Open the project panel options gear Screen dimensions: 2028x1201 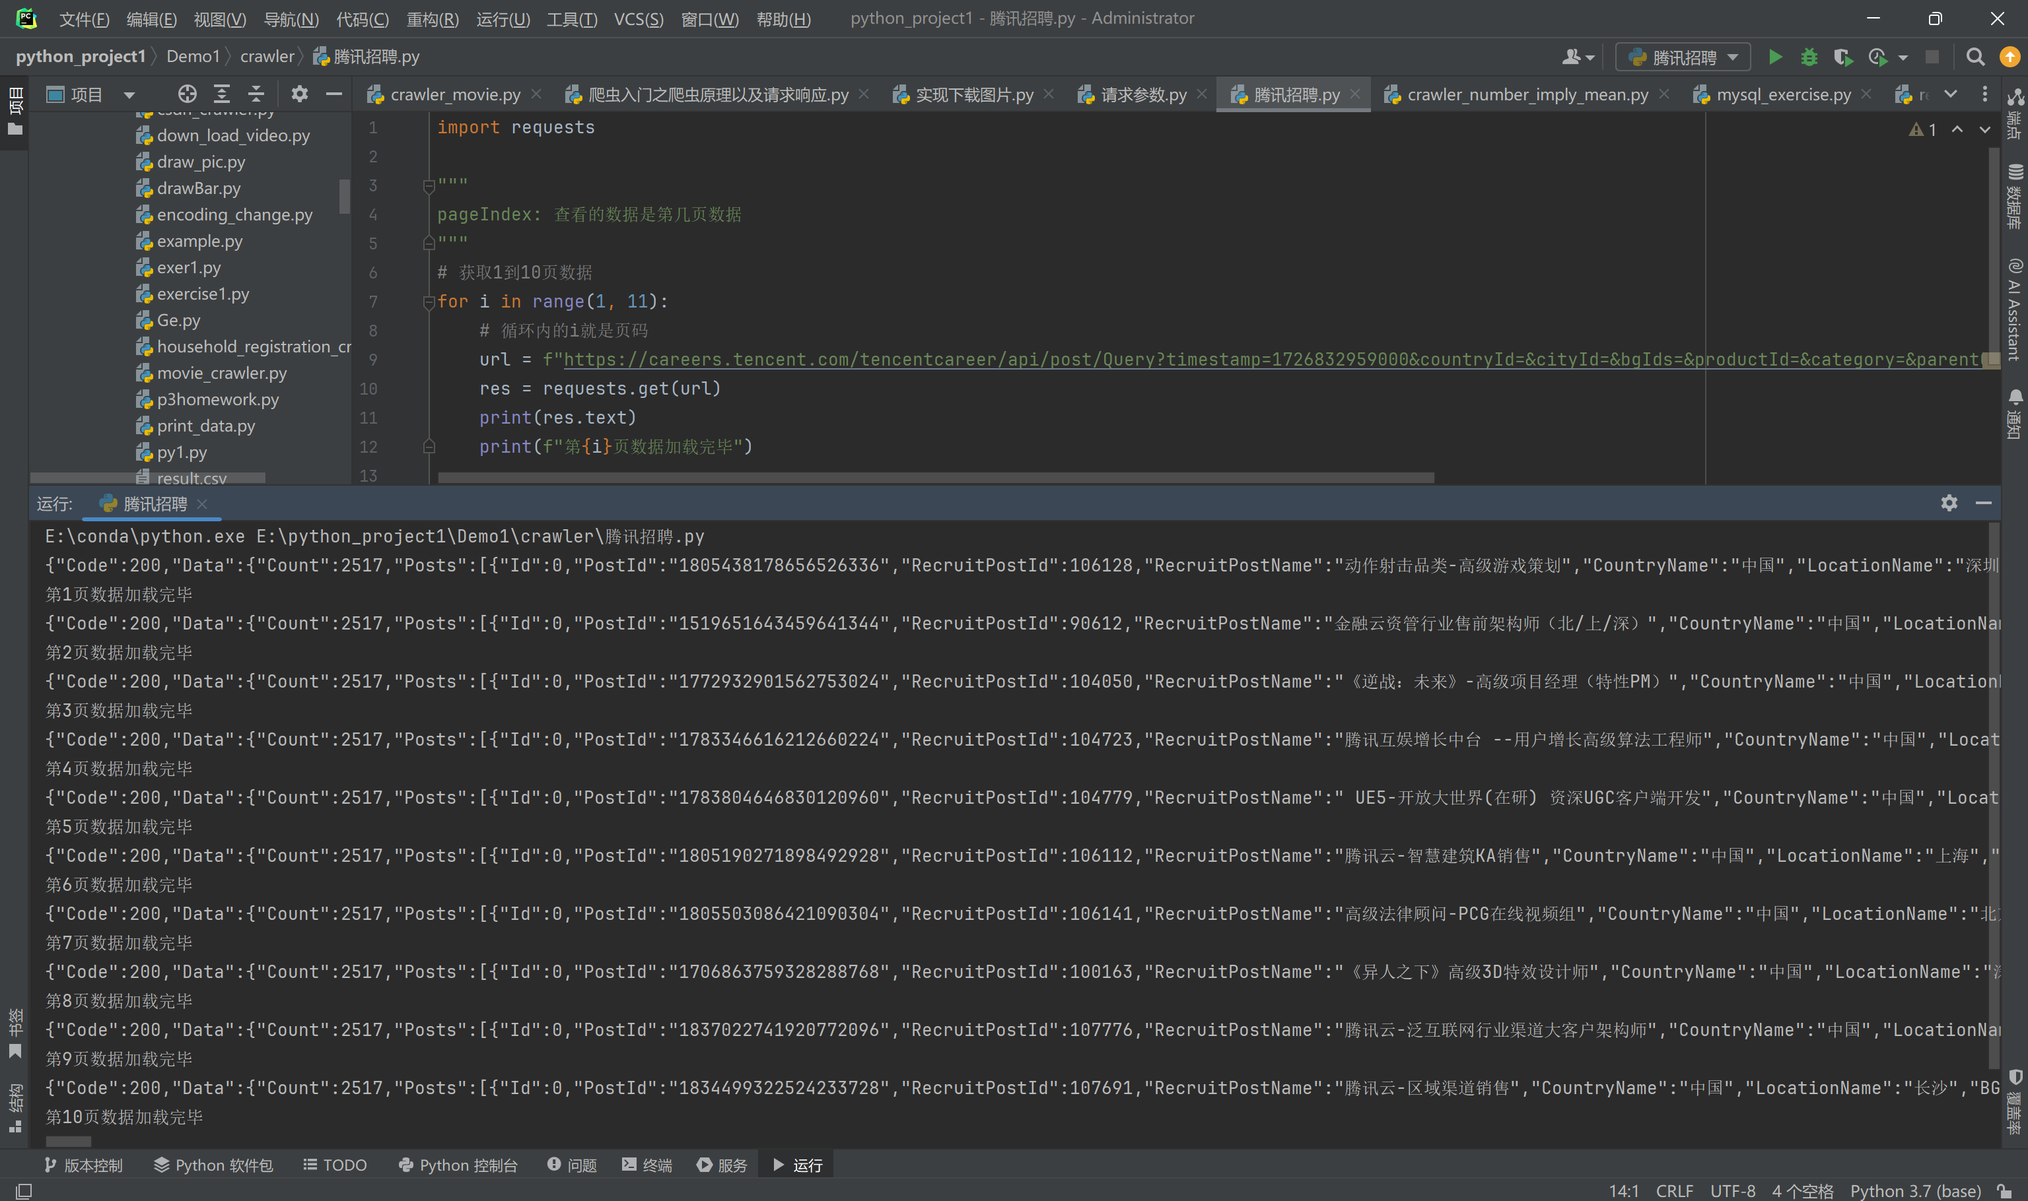[x=300, y=94]
